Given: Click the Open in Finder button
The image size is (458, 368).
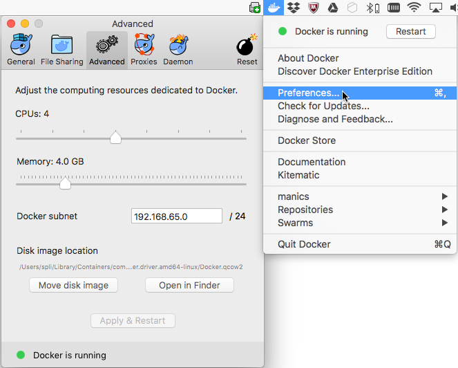Looking at the screenshot, I should 189,285.
